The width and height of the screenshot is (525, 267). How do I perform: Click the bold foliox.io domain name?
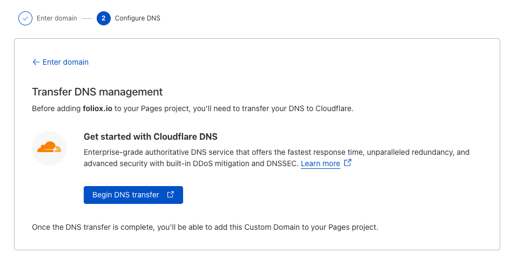(x=97, y=108)
